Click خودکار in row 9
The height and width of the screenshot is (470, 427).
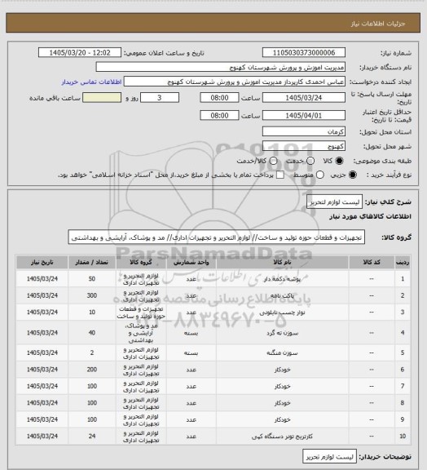282,419
